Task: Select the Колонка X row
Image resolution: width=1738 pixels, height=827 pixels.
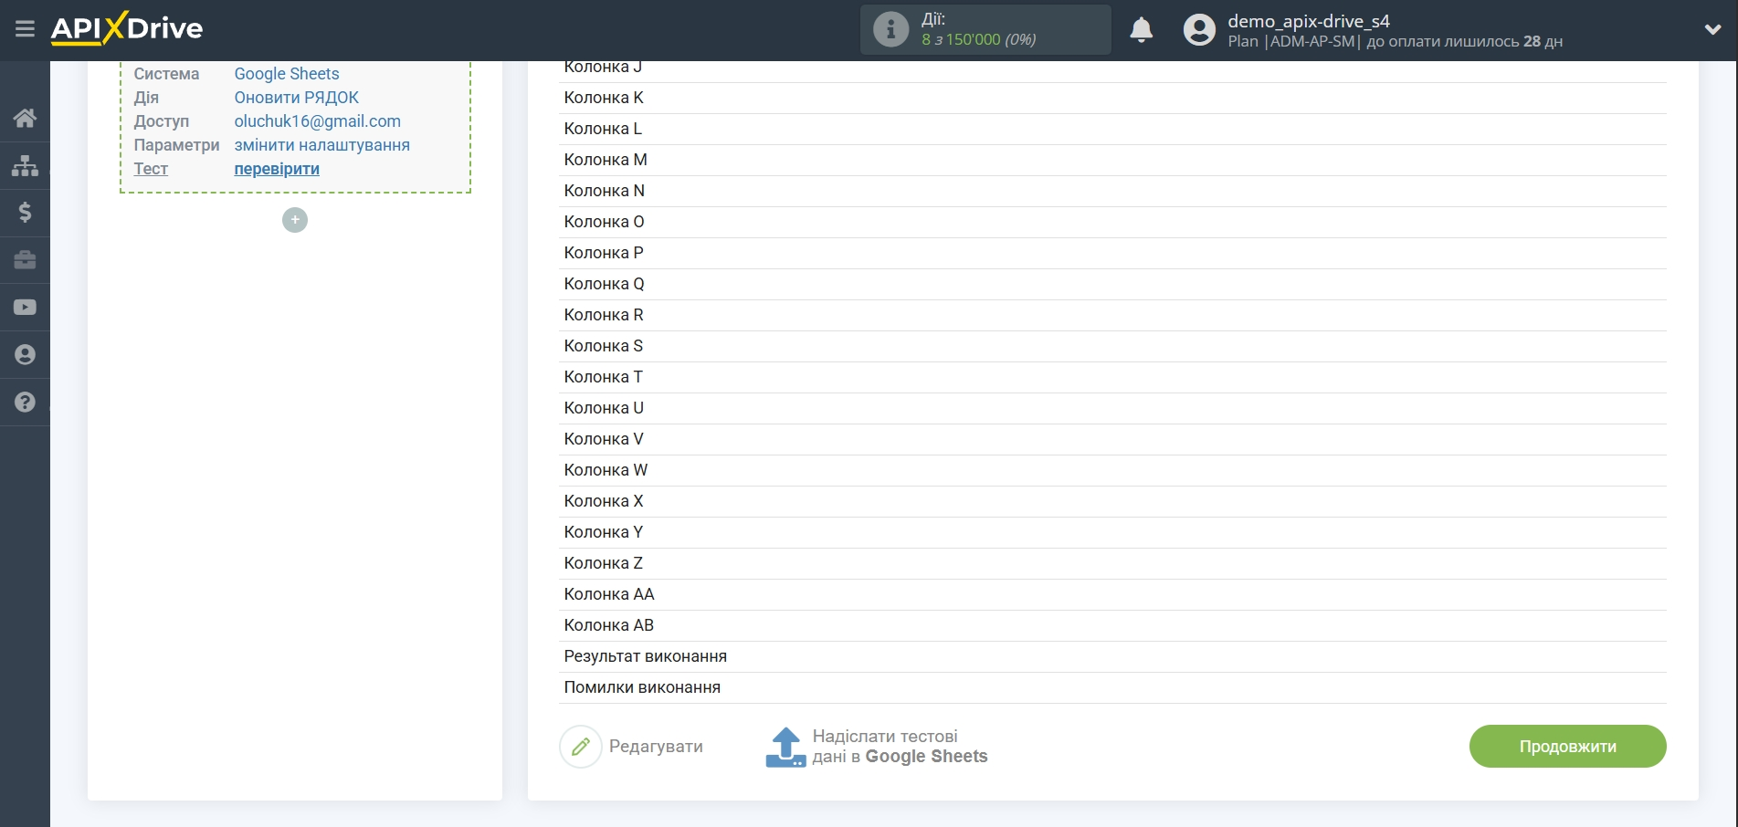Action: pos(1112,501)
